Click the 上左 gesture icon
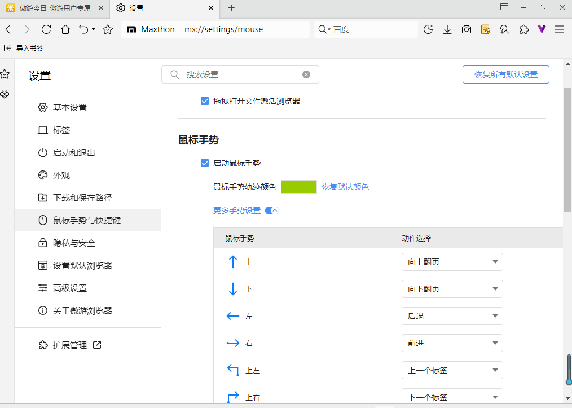The image size is (572, 408). tap(233, 370)
